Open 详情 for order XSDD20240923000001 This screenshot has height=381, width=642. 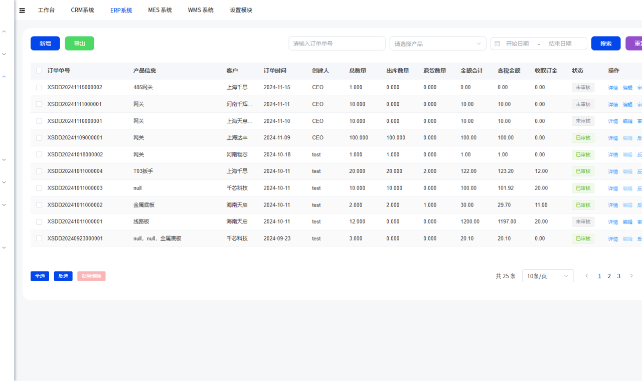[x=613, y=239]
